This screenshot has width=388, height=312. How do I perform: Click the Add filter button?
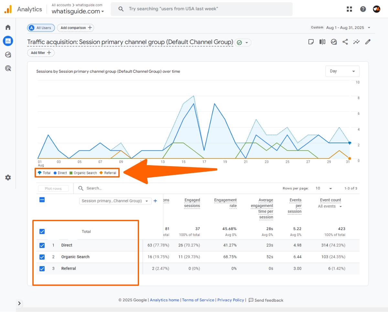41,53
